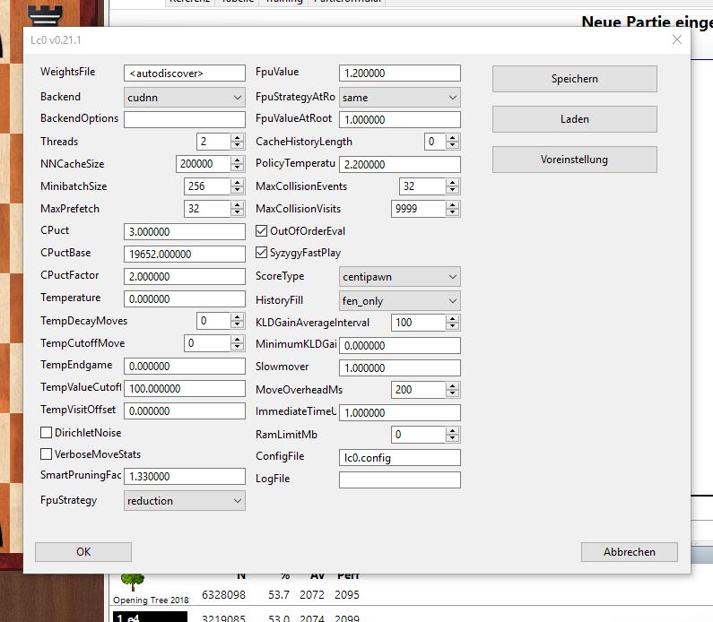The width and height of the screenshot is (713, 622).
Task: Click the PolicyTemperature field showing 2.200000
Action: [400, 164]
